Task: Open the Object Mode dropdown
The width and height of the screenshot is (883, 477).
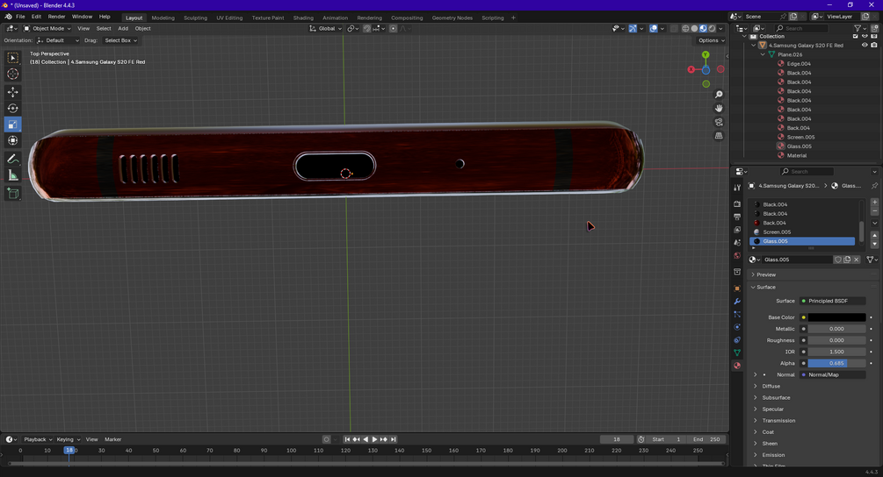Action: pos(47,28)
